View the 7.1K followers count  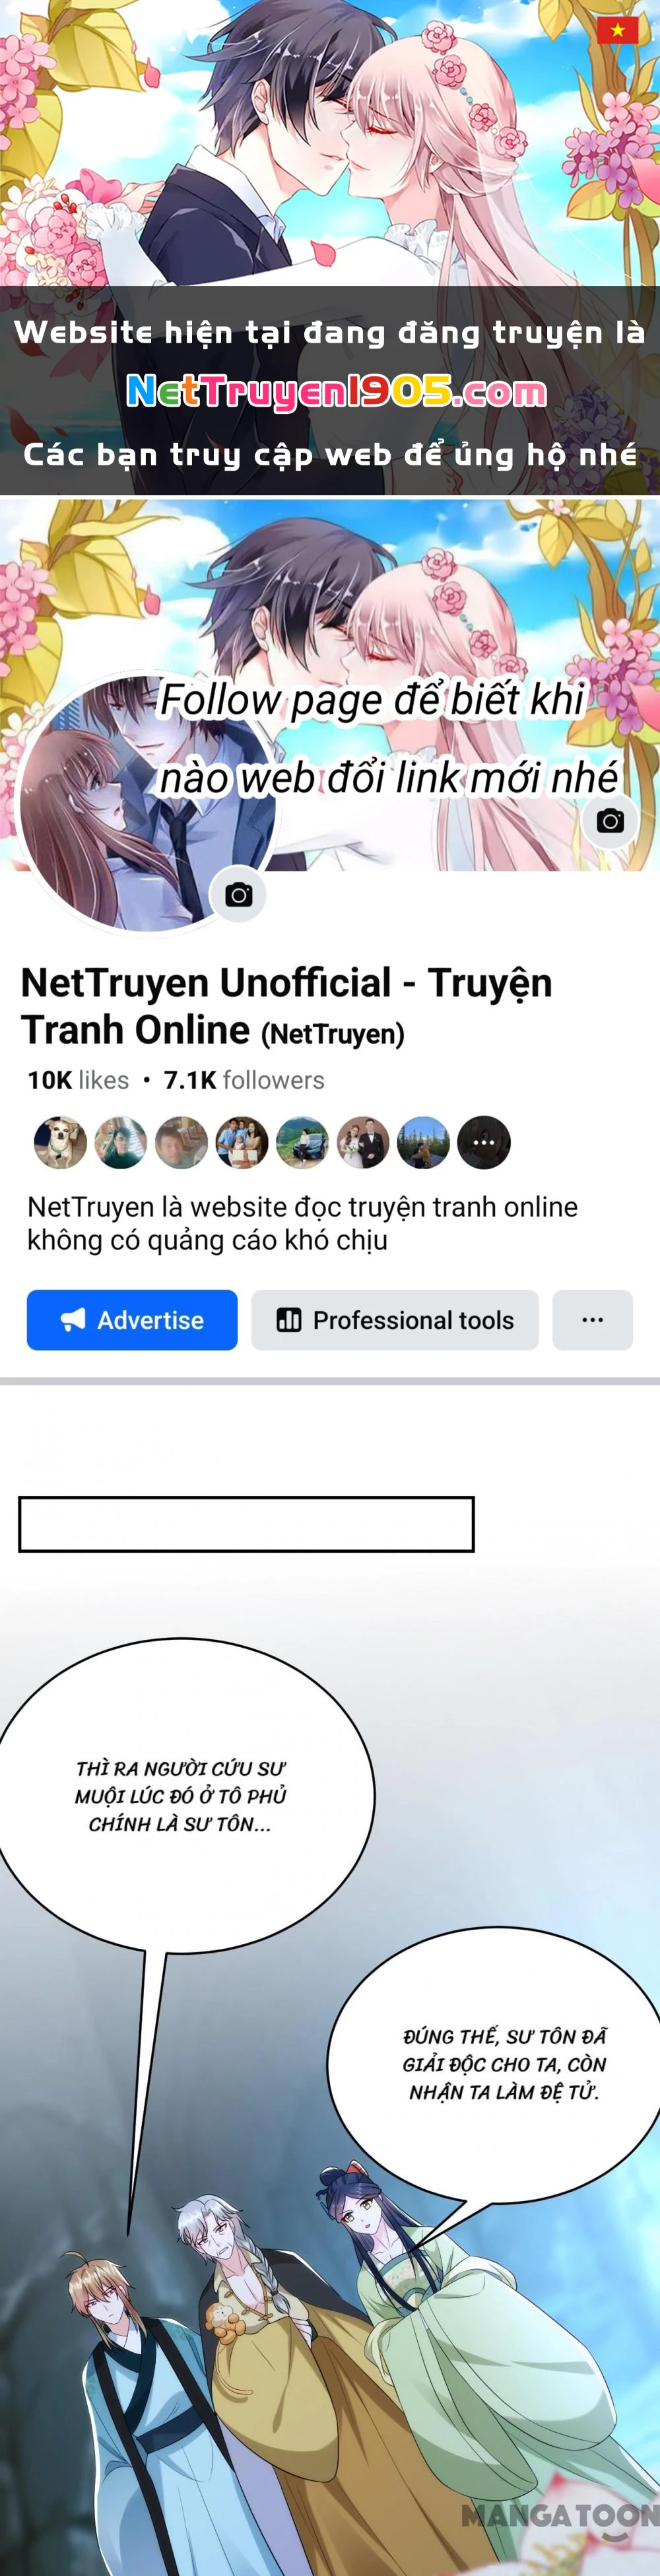pos(244,1080)
